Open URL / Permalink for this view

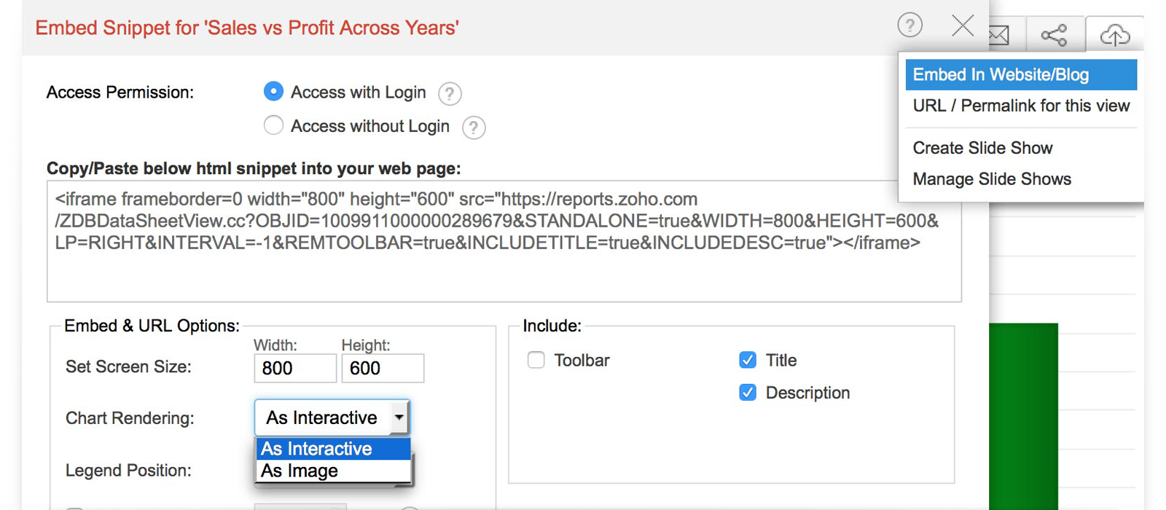click(x=1020, y=106)
